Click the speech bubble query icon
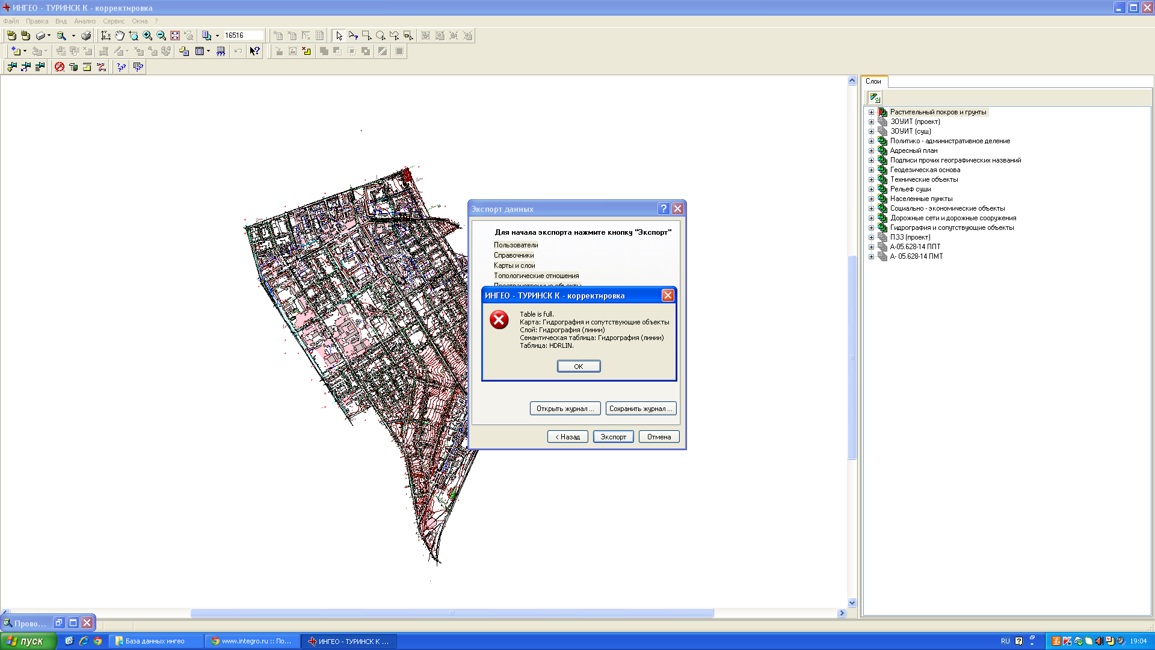 138,67
